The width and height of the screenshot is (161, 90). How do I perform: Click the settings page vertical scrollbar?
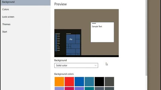point(146,38)
